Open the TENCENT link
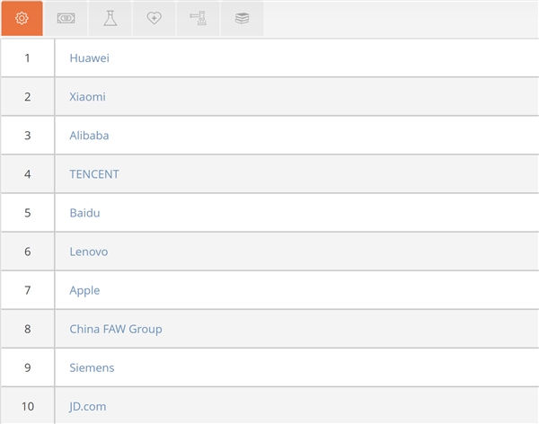Screen dimensions: 539x424 (x=94, y=174)
